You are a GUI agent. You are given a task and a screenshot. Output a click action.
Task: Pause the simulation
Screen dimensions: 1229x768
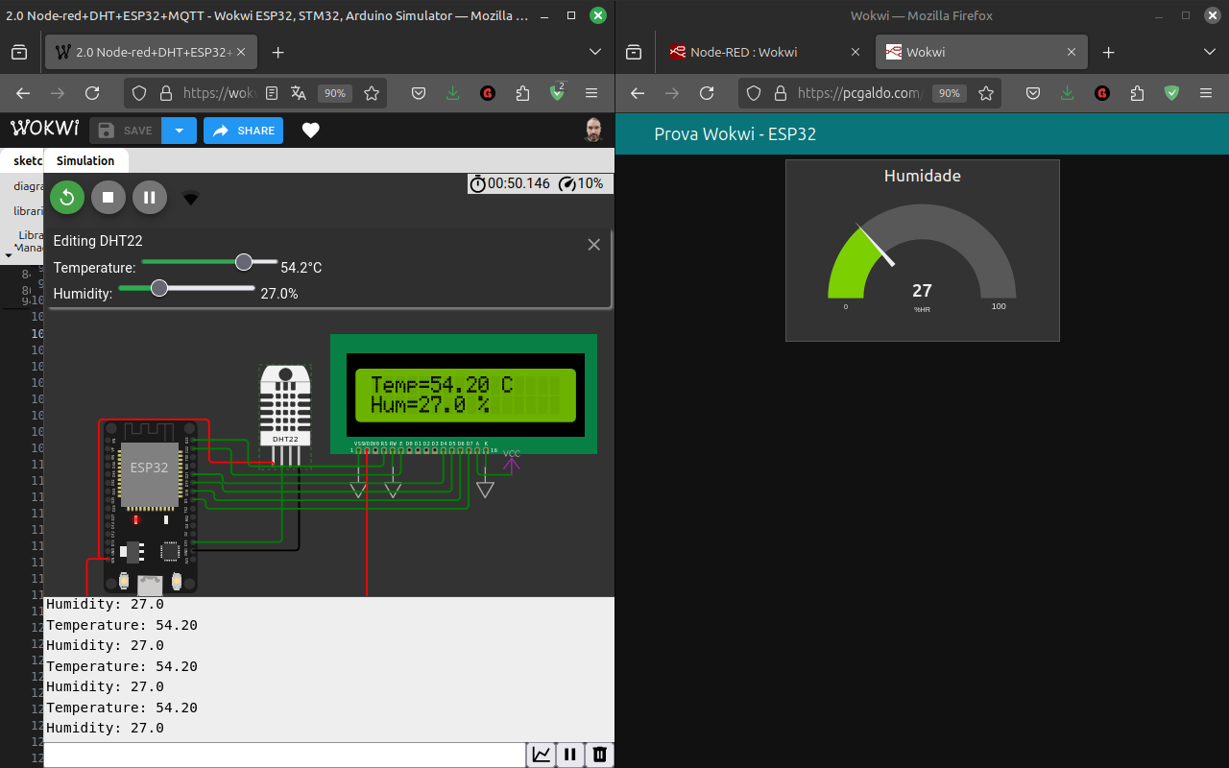(x=150, y=198)
